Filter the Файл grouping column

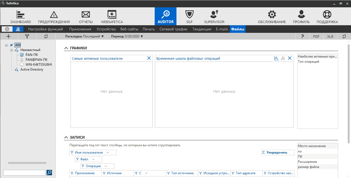77,159
